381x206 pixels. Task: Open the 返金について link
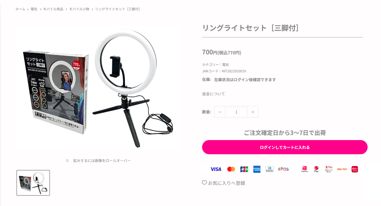click(x=213, y=94)
